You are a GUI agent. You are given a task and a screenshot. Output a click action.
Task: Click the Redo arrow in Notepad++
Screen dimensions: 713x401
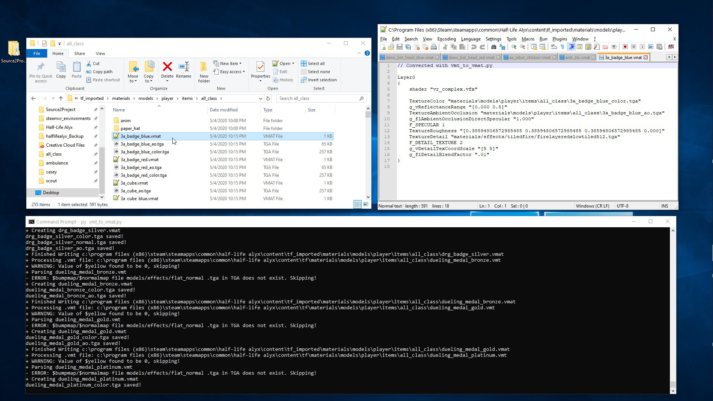[x=482, y=47]
